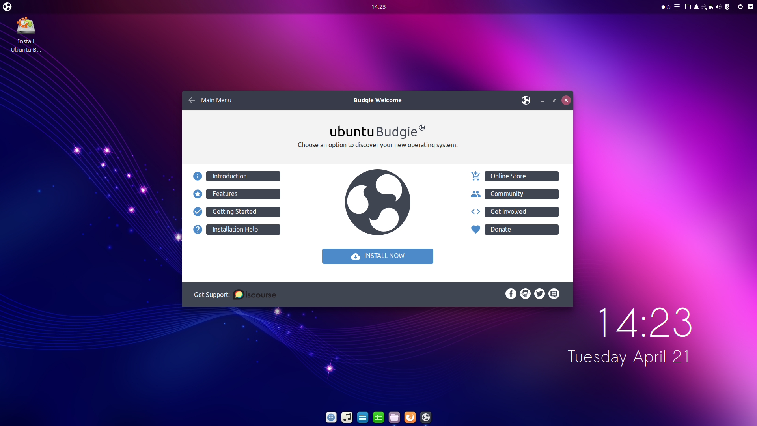Open the Budgie applications menu
The width and height of the screenshot is (757, 426).
click(x=7, y=7)
